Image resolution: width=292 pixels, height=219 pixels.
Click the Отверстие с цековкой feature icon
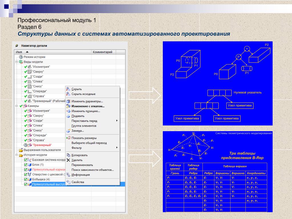pyautogui.click(x=30, y=175)
